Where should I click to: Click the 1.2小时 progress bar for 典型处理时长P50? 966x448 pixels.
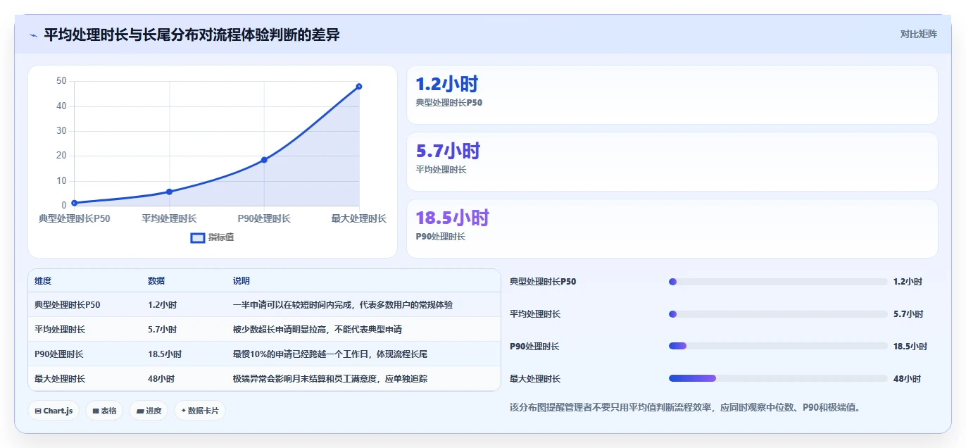pos(778,282)
